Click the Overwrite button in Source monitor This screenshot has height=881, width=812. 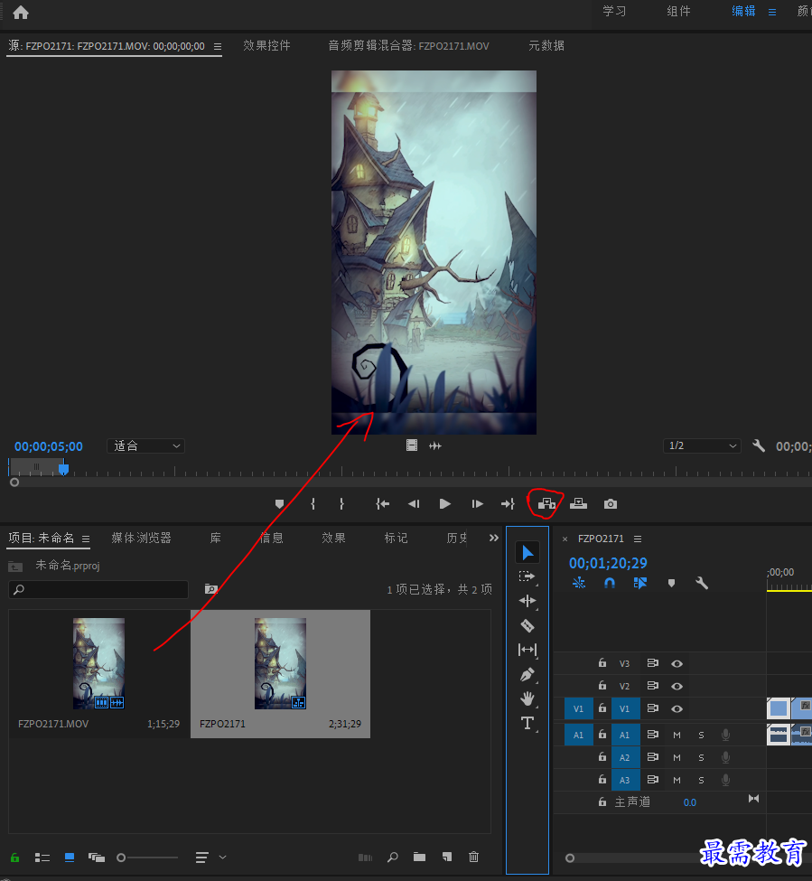(578, 504)
